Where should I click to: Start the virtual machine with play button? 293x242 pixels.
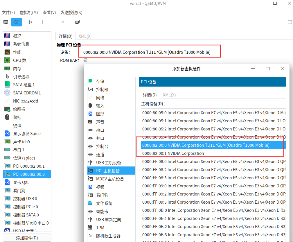[x=31, y=22]
